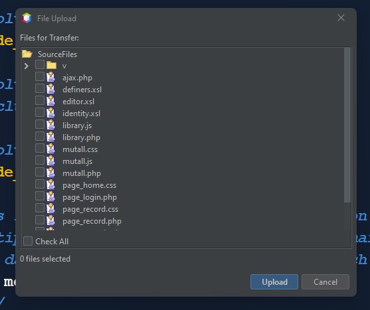The image size is (370, 310).
Task: Click the folder icon next to v
Action: [51, 65]
